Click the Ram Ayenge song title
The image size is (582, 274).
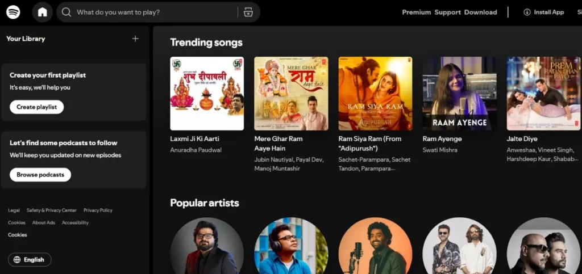tap(442, 139)
